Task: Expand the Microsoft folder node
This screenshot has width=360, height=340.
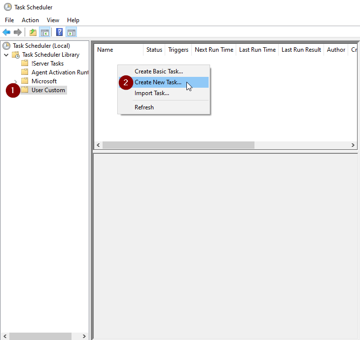Action: point(15,81)
